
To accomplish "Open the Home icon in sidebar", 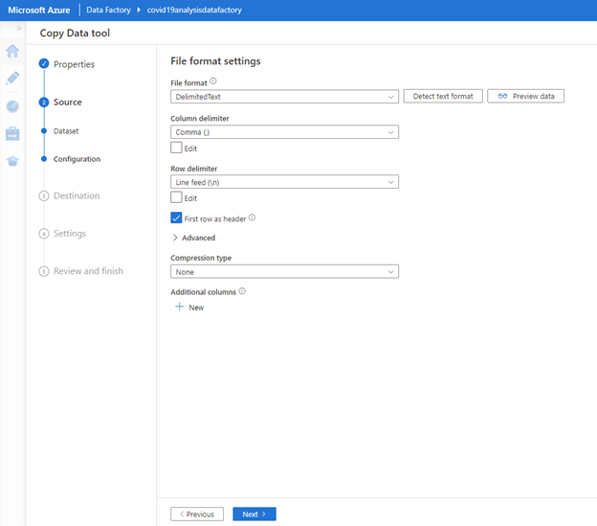I will pos(12,51).
